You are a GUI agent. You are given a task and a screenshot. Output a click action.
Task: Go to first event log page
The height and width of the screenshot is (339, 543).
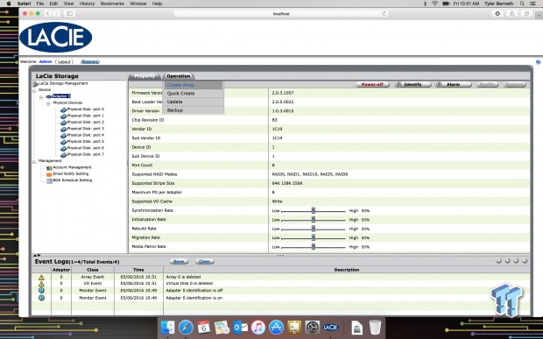498,261
